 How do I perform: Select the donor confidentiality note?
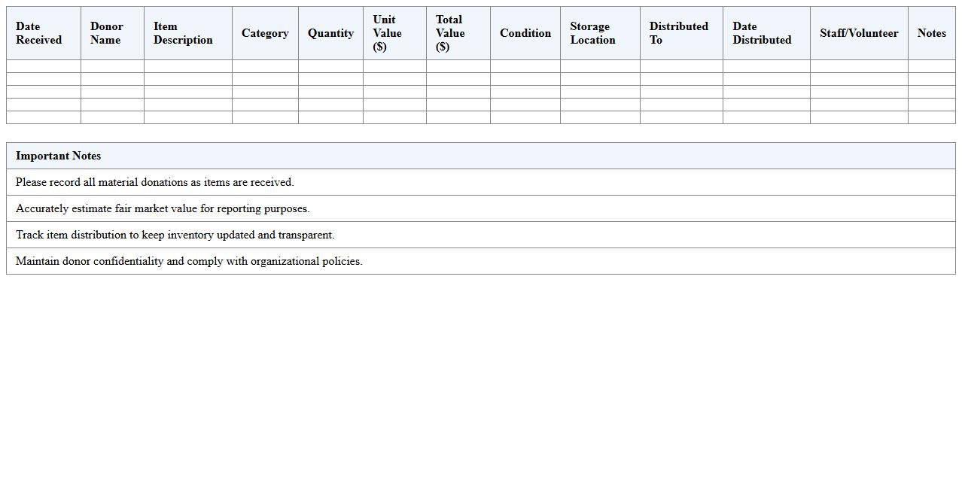coord(189,261)
